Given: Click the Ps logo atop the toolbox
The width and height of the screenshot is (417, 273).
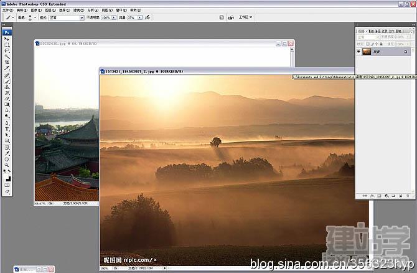Looking at the screenshot, I should tap(7, 32).
